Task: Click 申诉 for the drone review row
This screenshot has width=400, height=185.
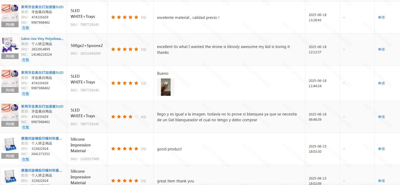Action: click(x=381, y=50)
